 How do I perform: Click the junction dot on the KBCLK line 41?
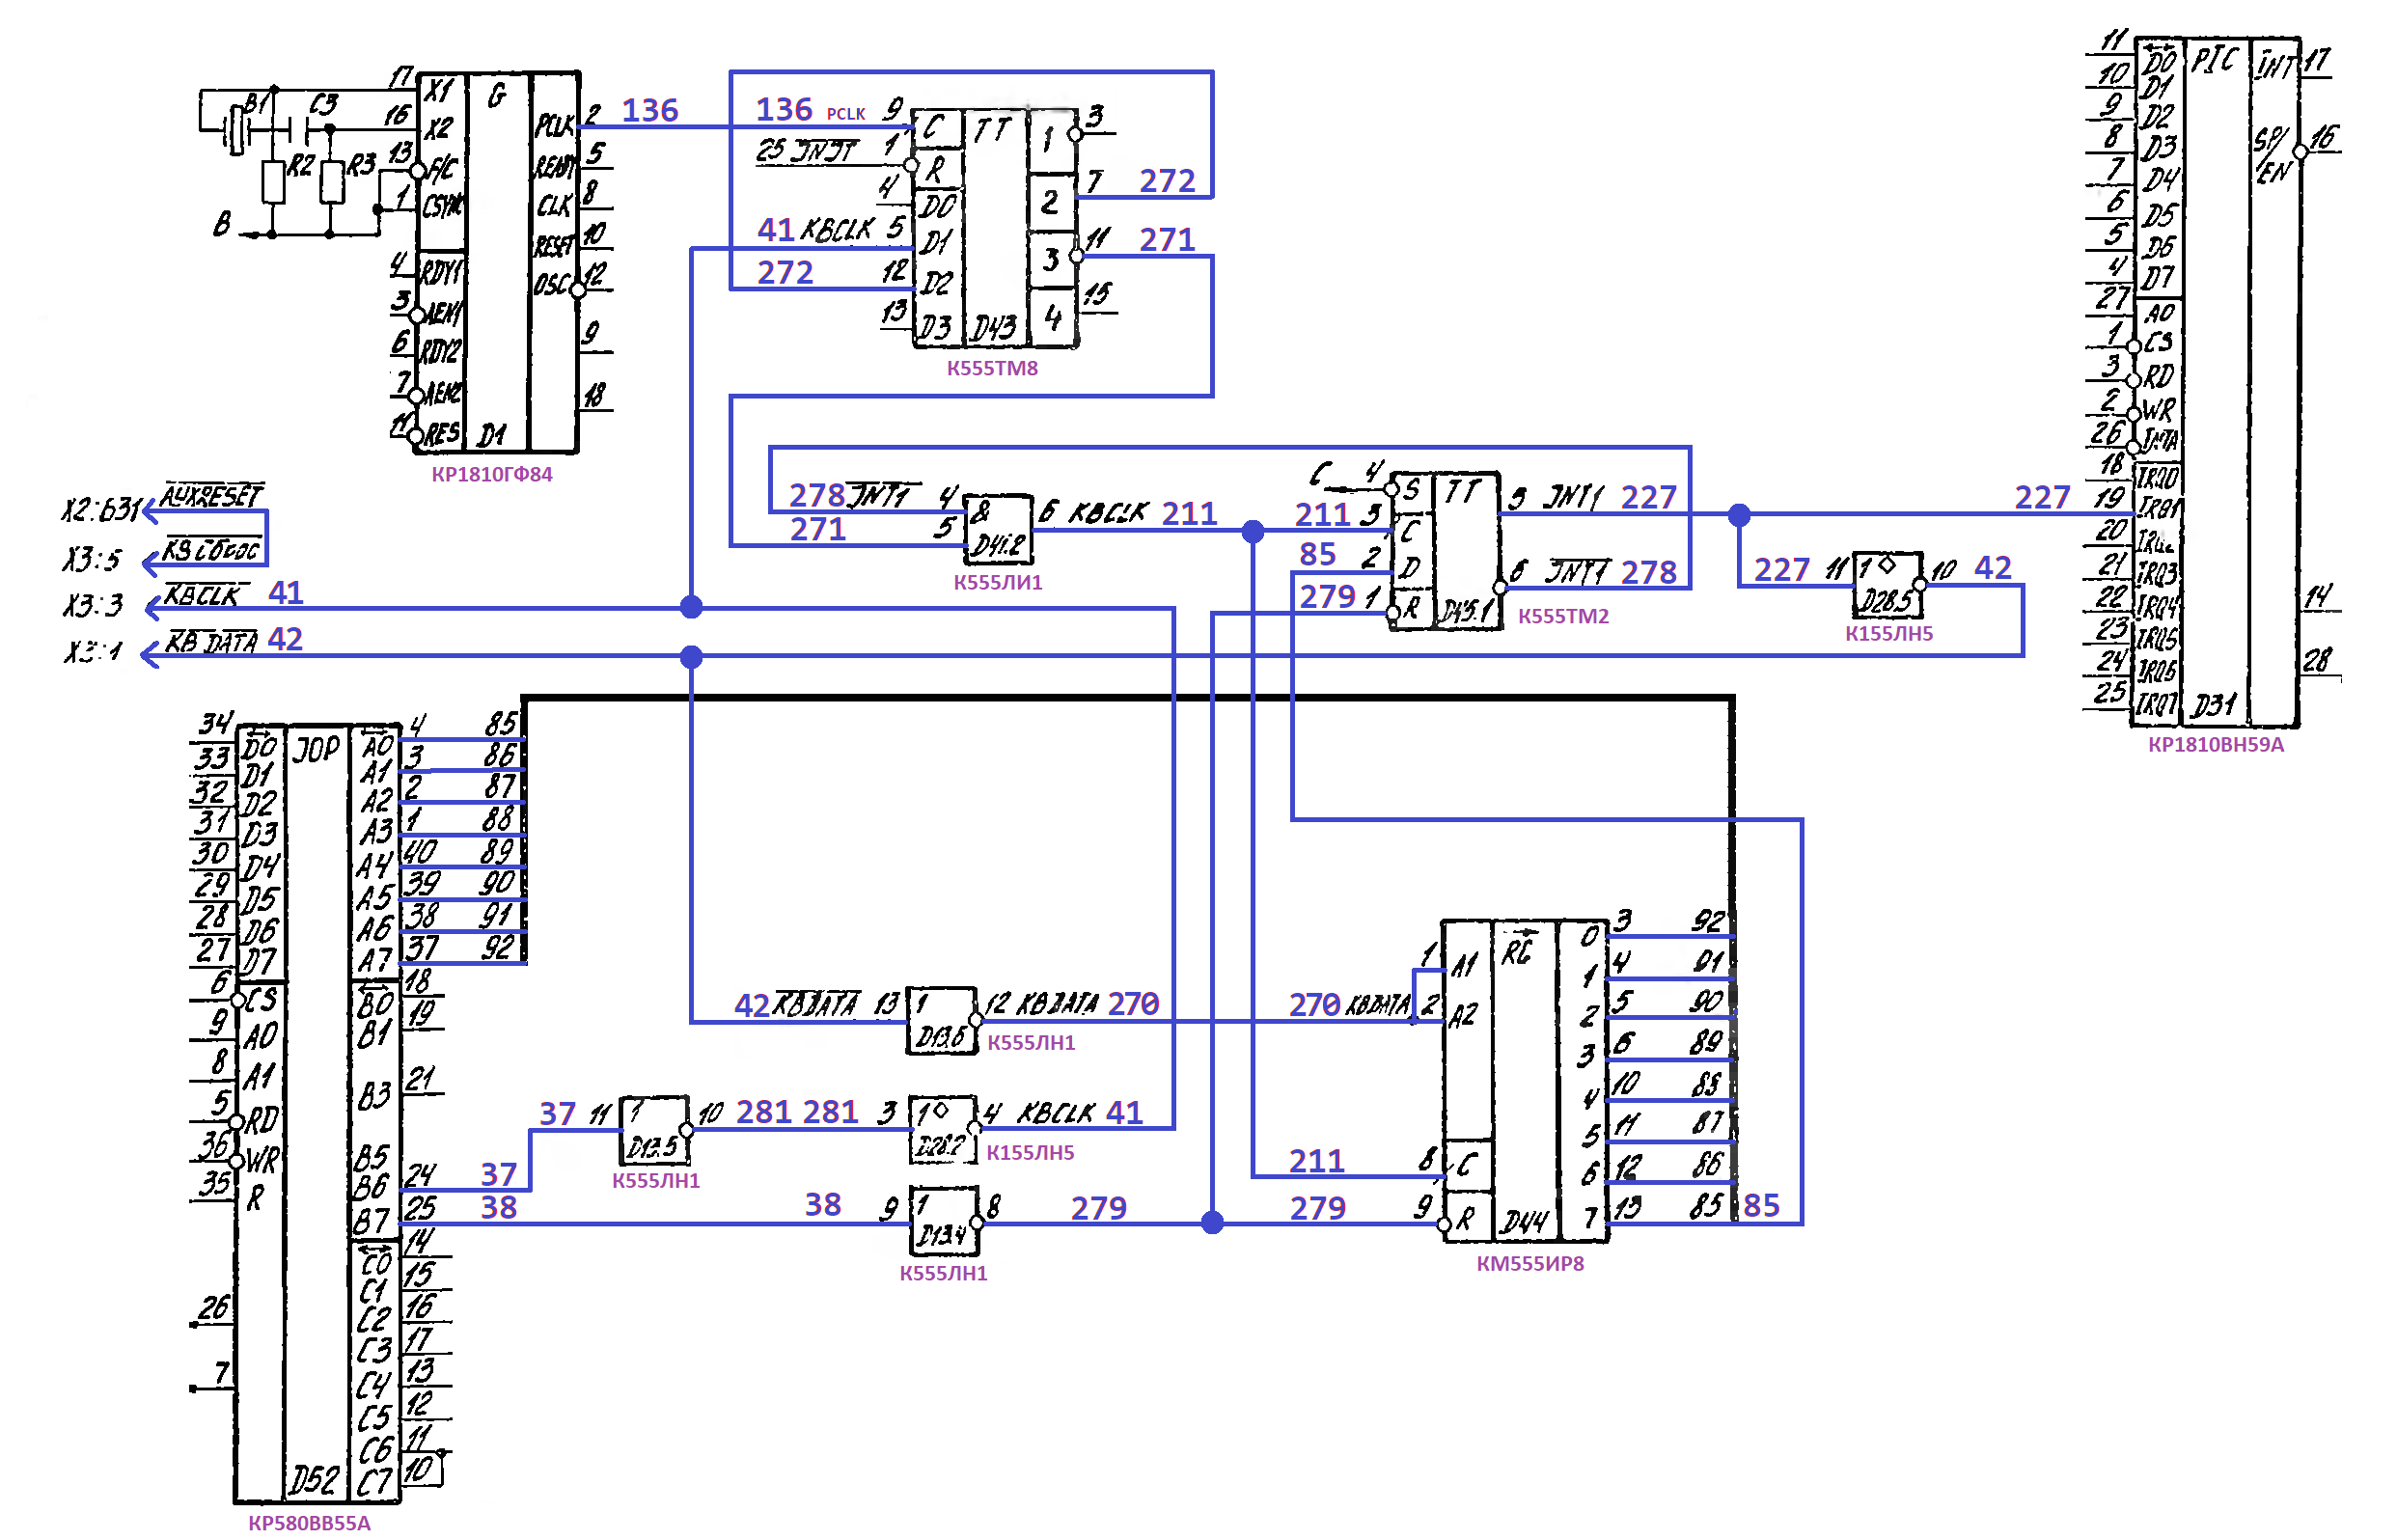691,607
